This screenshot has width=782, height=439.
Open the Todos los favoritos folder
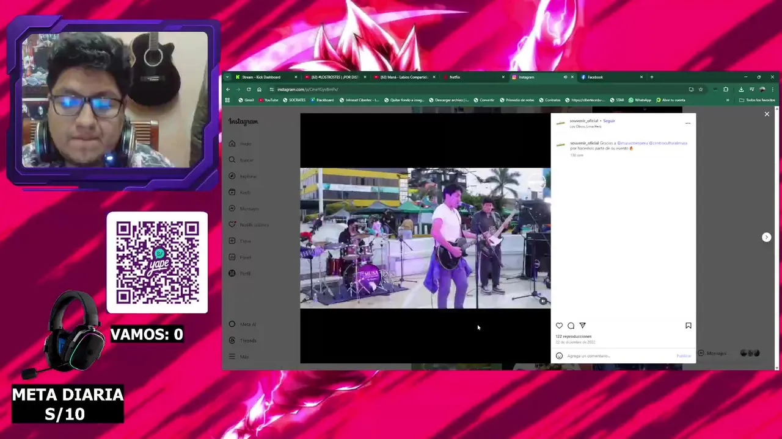tap(757, 100)
